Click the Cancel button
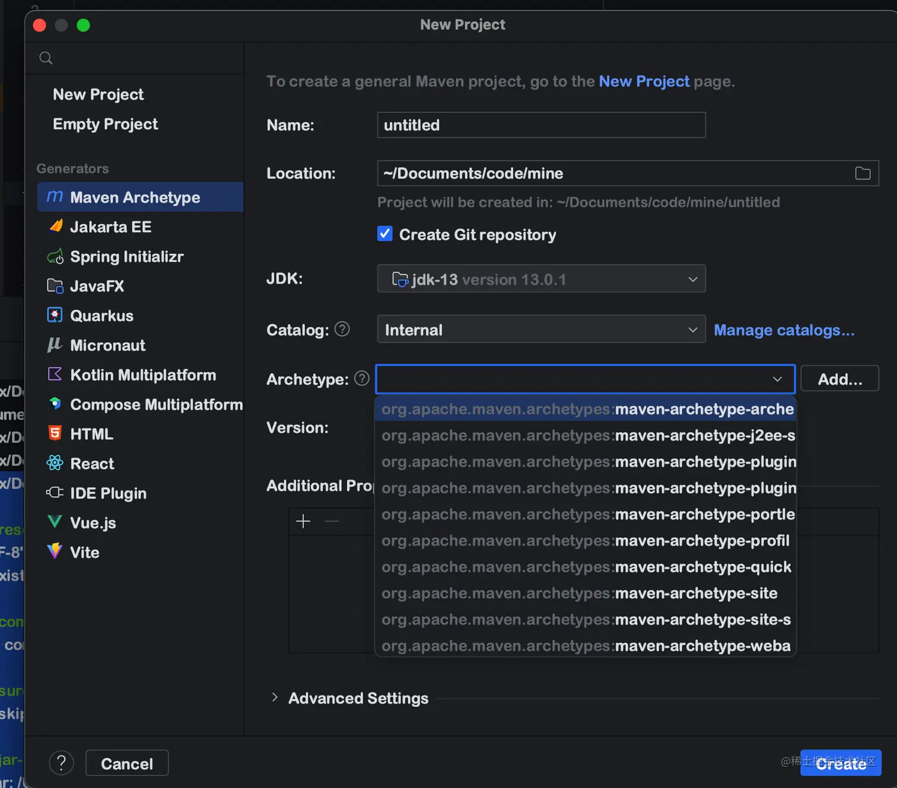Screen dimensions: 897x788 click(127, 763)
